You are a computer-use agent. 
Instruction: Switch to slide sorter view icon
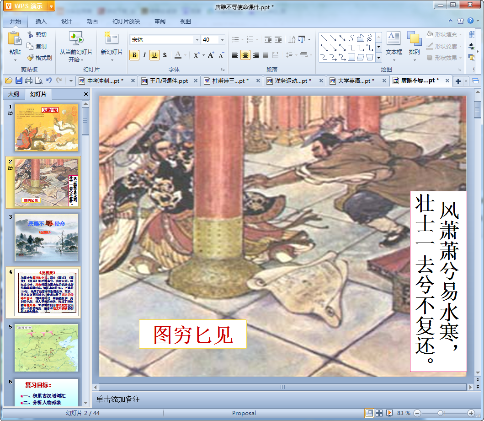click(x=379, y=413)
